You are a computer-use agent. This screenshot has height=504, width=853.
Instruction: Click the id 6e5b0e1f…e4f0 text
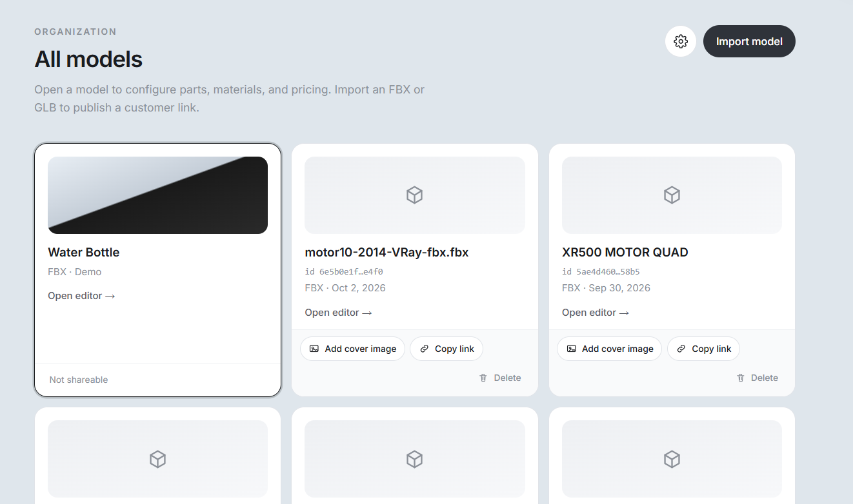(344, 271)
